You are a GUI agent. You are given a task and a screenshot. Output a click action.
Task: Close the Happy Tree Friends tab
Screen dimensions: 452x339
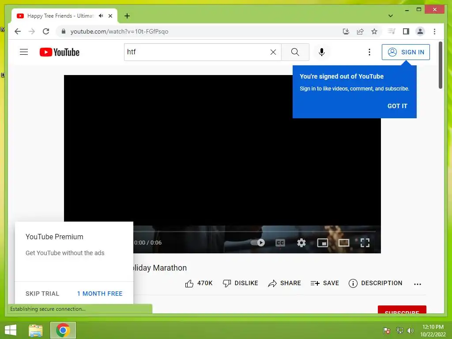tap(110, 16)
